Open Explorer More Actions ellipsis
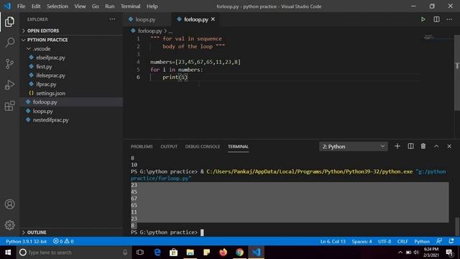The width and height of the screenshot is (460, 259). coord(112,19)
